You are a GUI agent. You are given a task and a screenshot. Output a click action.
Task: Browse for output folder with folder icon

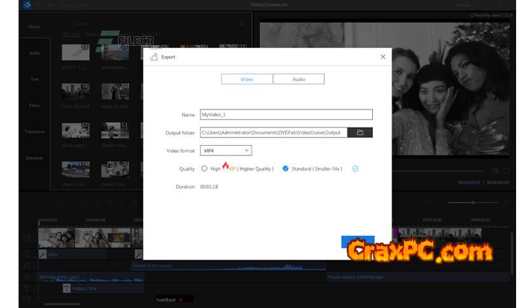[x=360, y=132]
